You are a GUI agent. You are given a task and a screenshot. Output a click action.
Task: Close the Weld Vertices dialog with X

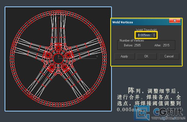(x=175, y=22)
